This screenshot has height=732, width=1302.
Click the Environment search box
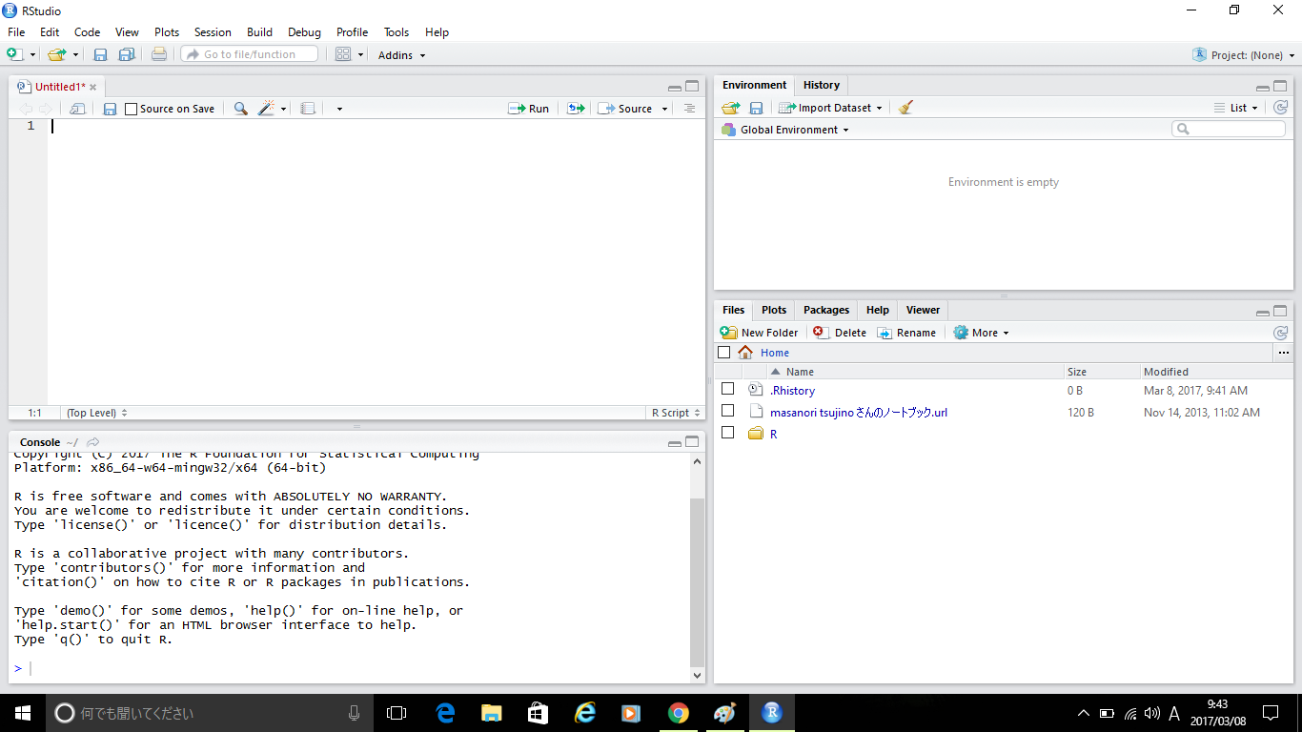point(1229,129)
